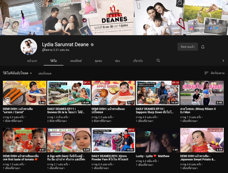The image size is (228, 173).
Task: Play the Carrot DEMI DISH video thumbnail
Action: tap(25, 93)
